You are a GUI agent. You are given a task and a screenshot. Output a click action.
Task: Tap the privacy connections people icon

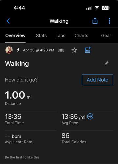pyautogui.click(x=61, y=50)
